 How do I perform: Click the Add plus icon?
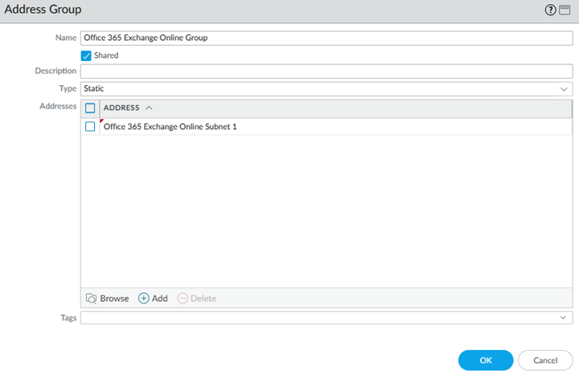[x=144, y=298]
